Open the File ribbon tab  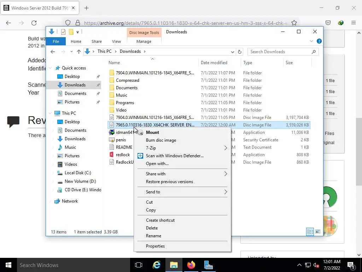coord(56,41)
